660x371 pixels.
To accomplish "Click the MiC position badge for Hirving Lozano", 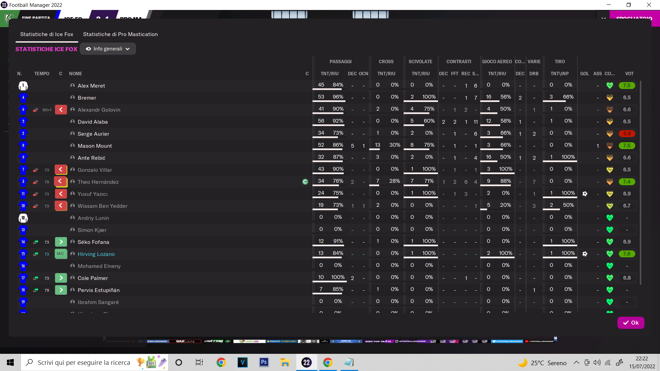I will [61, 254].
